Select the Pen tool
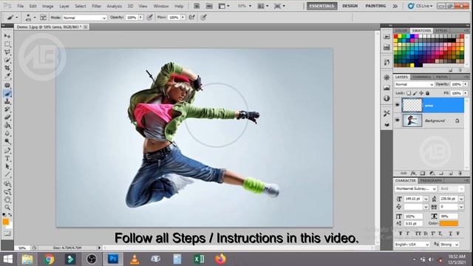Image resolution: width=473 pixels, height=266 pixels. pos(7,151)
